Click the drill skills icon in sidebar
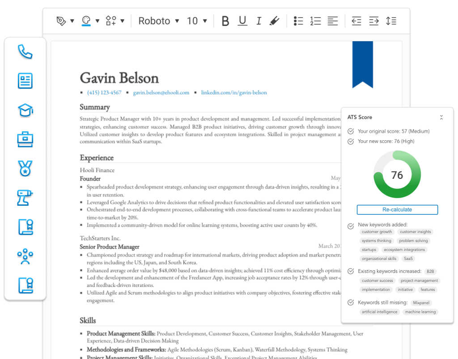The height and width of the screenshot is (359, 458). pyautogui.click(x=25, y=198)
